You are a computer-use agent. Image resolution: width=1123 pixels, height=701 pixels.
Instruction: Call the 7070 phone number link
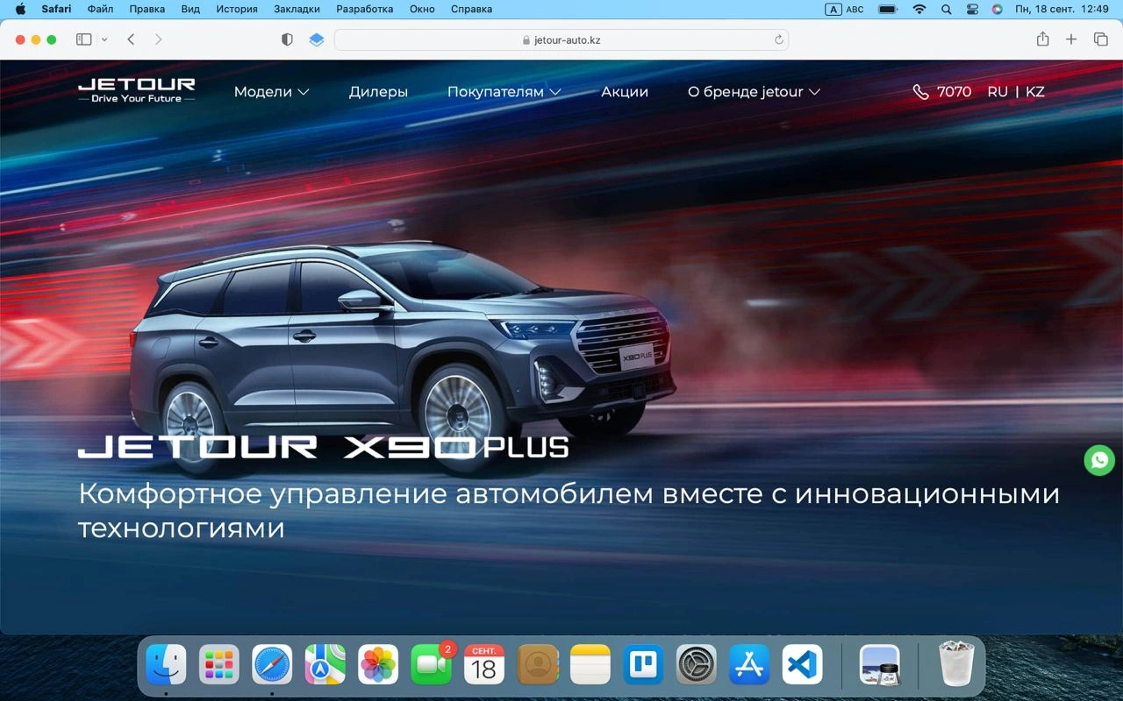(x=954, y=92)
